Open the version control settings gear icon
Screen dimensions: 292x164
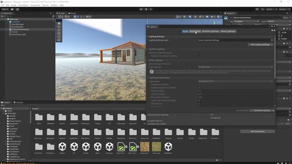(17, 9)
